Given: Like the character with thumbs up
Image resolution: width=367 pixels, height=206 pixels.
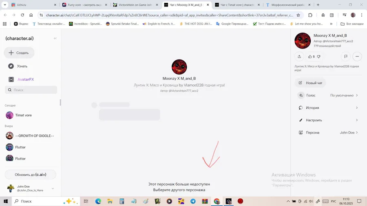Looking at the screenshot, I should (310, 57).
